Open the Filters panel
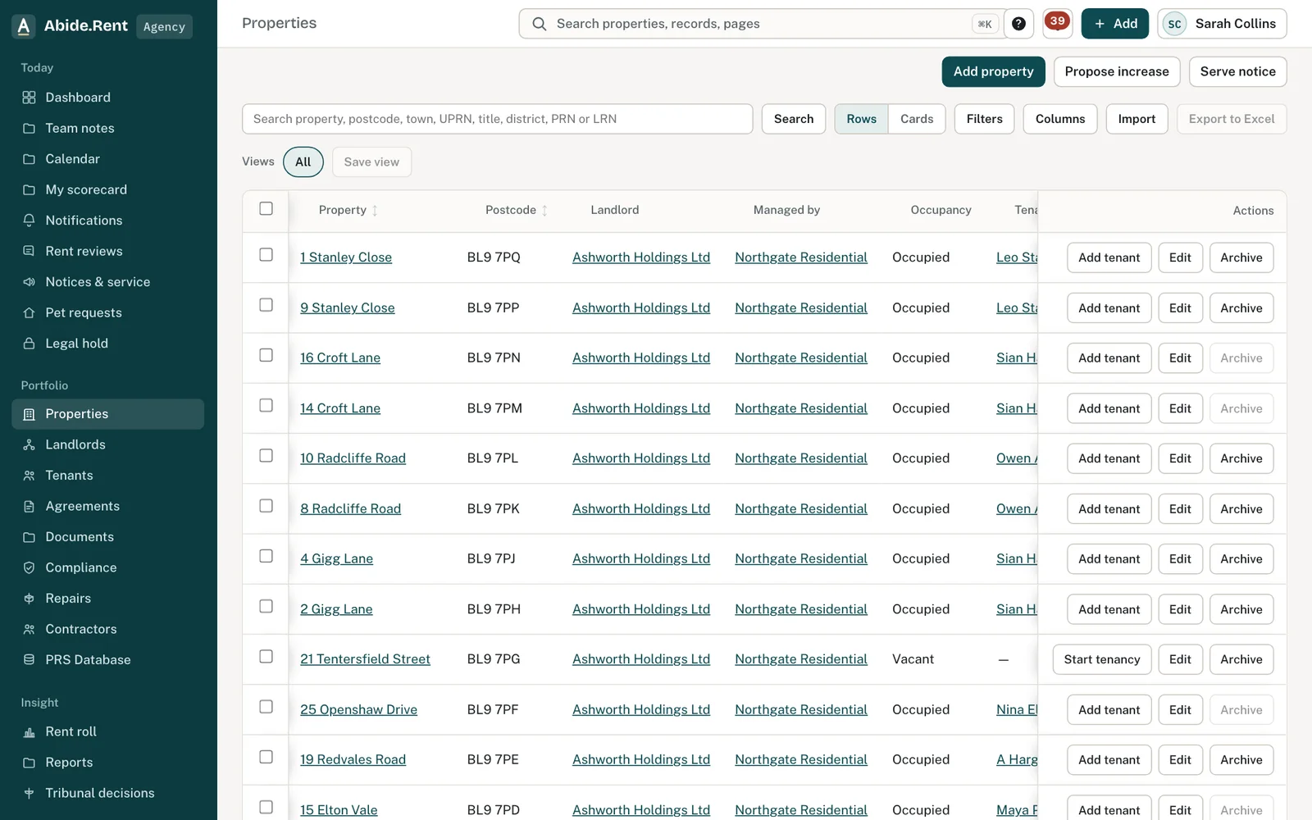1312x820 pixels. (984, 119)
